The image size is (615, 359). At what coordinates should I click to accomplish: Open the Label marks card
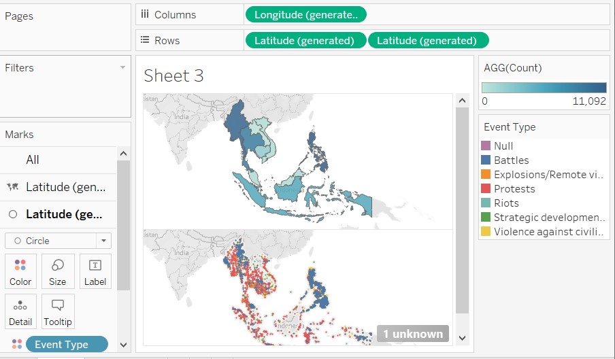coord(95,271)
